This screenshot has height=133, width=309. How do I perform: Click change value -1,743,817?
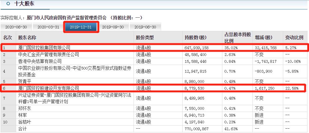point(266,62)
